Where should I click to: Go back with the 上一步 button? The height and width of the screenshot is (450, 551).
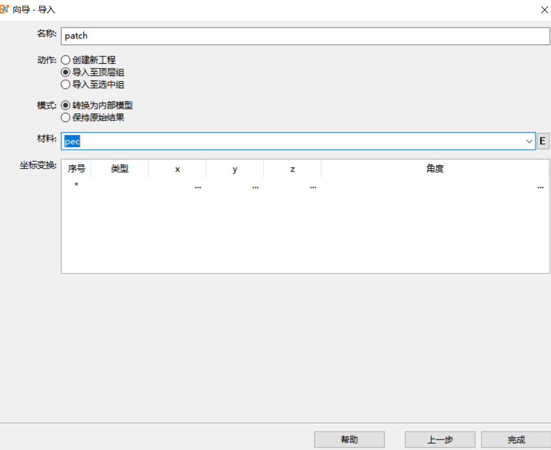click(x=440, y=440)
